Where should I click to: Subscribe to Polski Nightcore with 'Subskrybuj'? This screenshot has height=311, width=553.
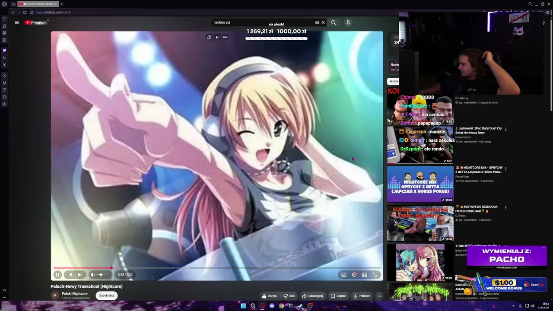click(107, 295)
